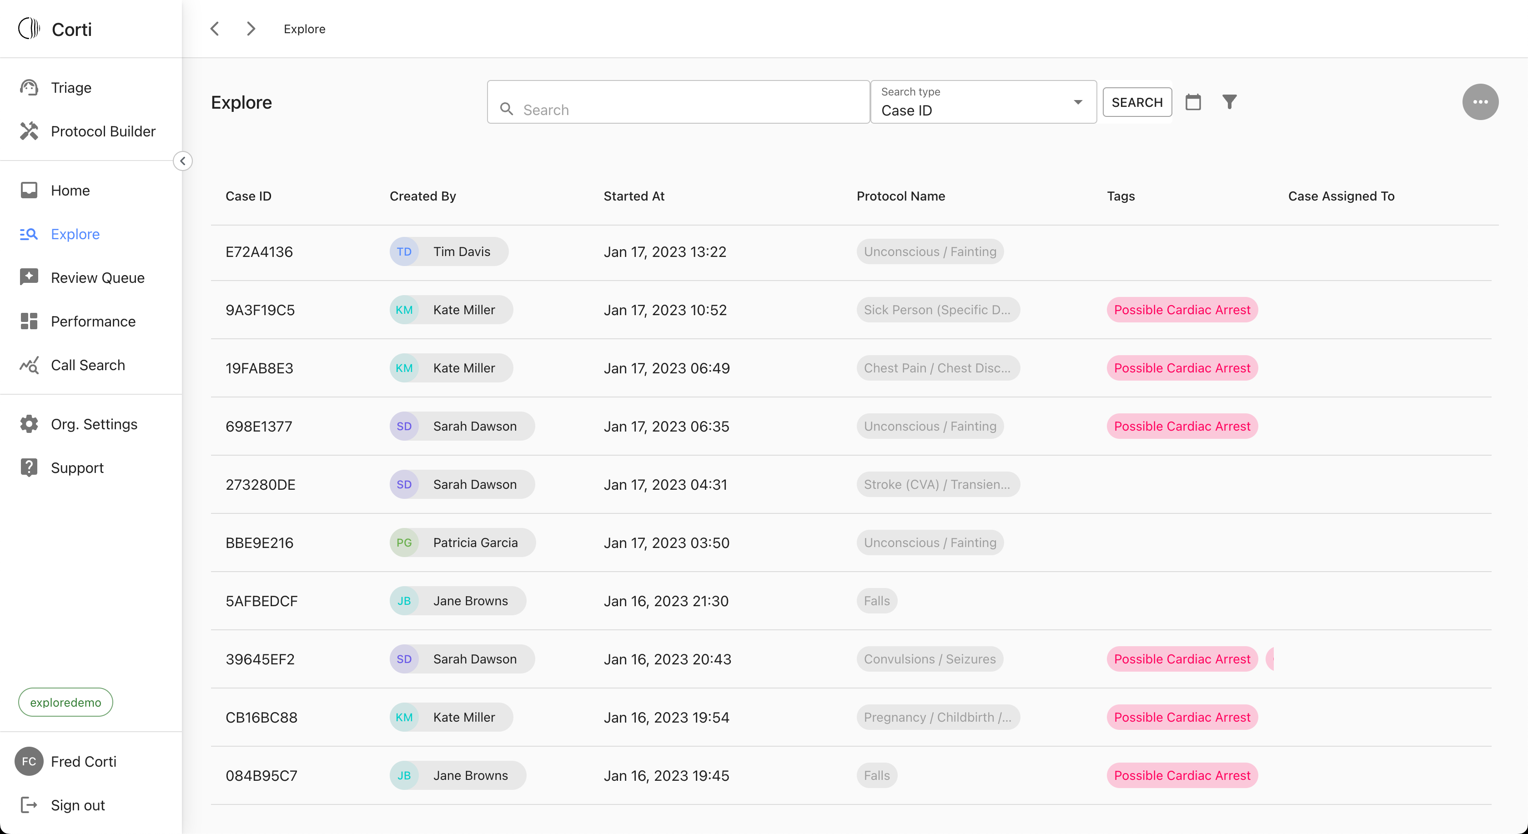Open the funnel filter icon
Screen dimensions: 1528x834
pyautogui.click(x=1230, y=102)
